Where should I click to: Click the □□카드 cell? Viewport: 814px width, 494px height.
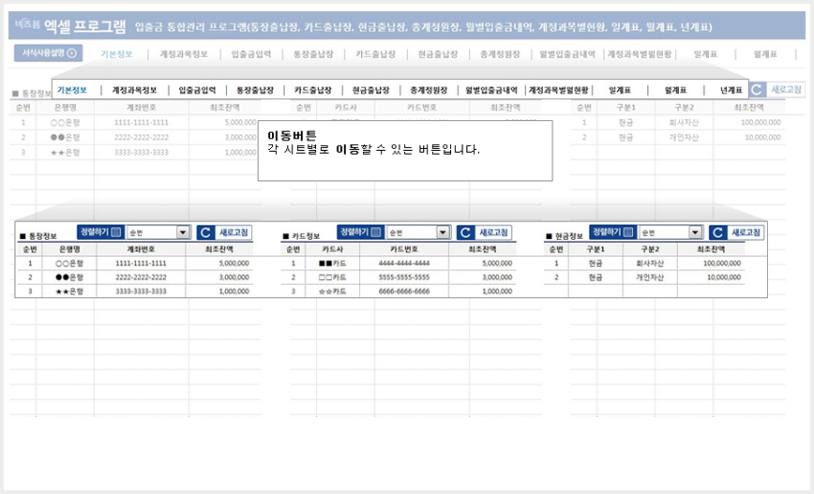click(x=333, y=277)
